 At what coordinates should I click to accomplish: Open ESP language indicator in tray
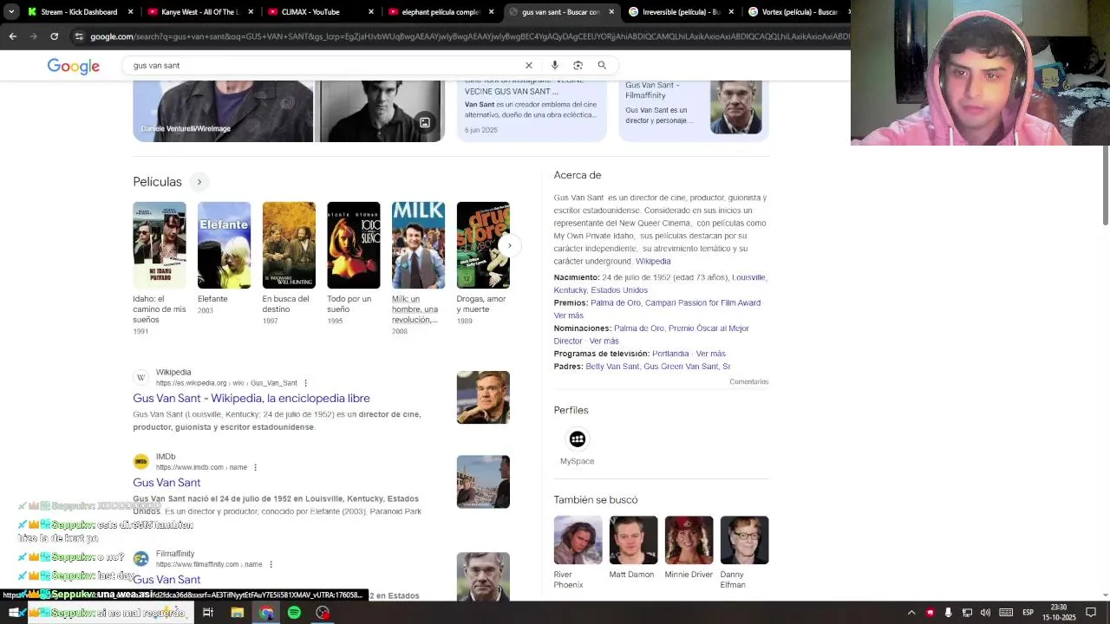pyautogui.click(x=1028, y=613)
